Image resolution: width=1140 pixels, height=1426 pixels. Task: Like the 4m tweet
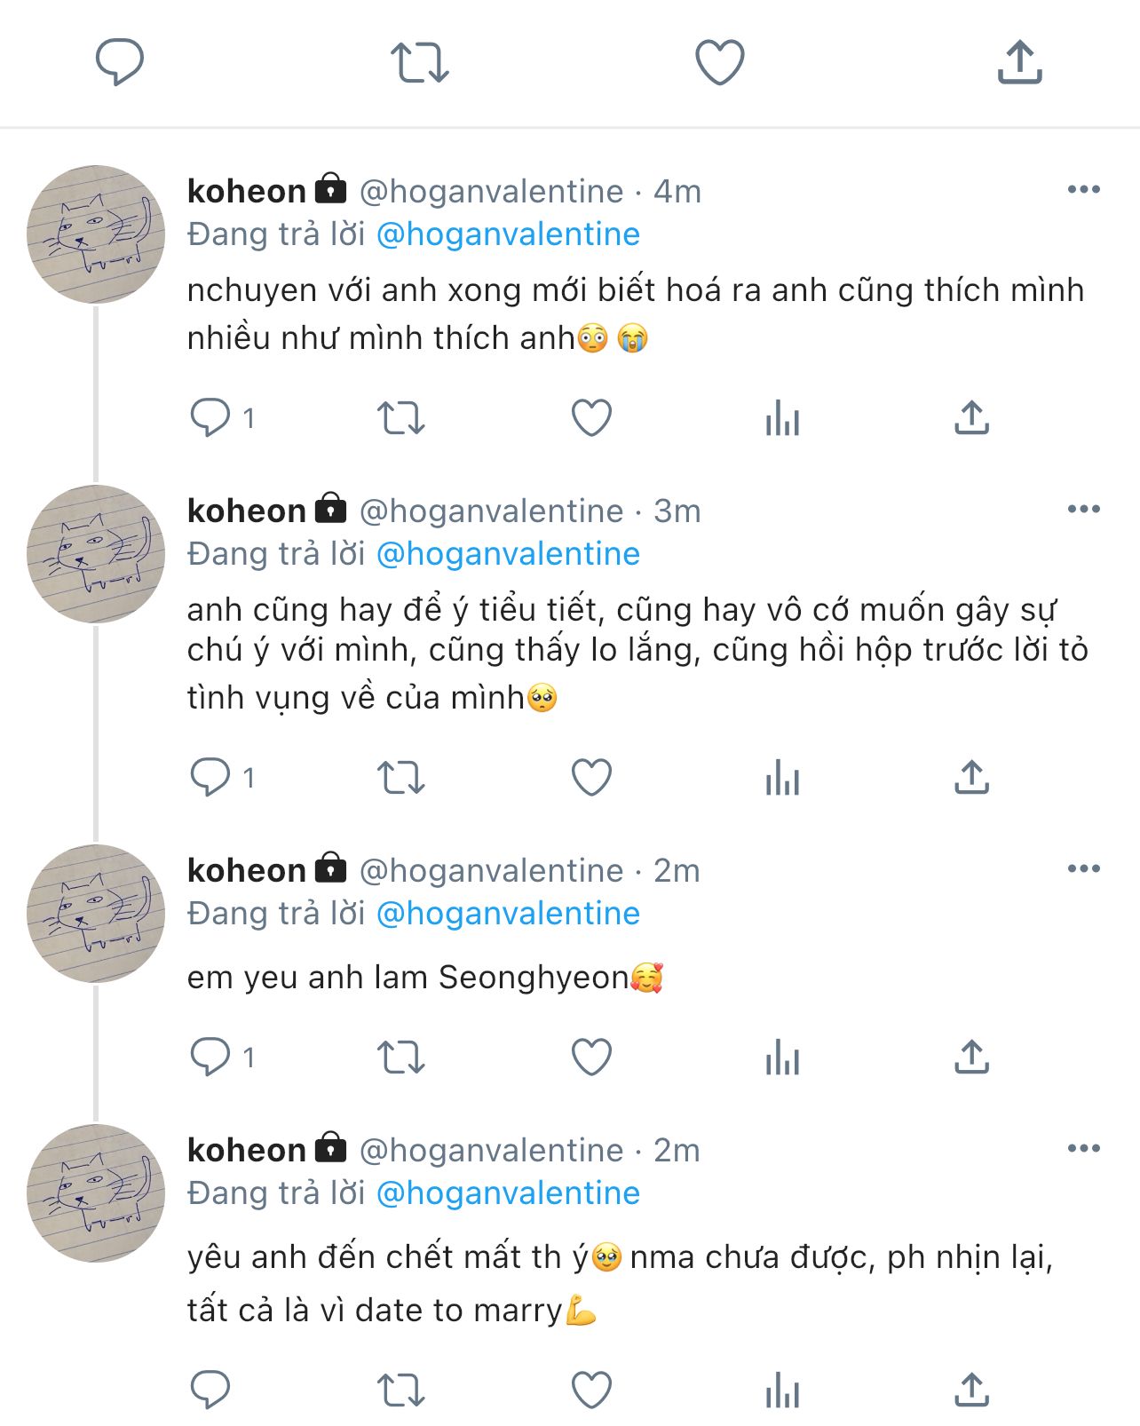tap(591, 417)
